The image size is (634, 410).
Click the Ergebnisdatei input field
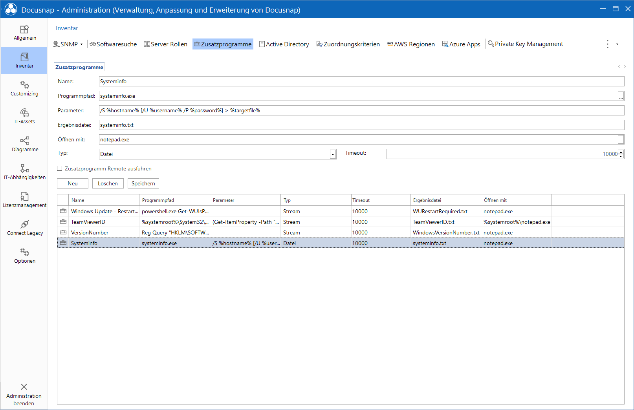[361, 125]
